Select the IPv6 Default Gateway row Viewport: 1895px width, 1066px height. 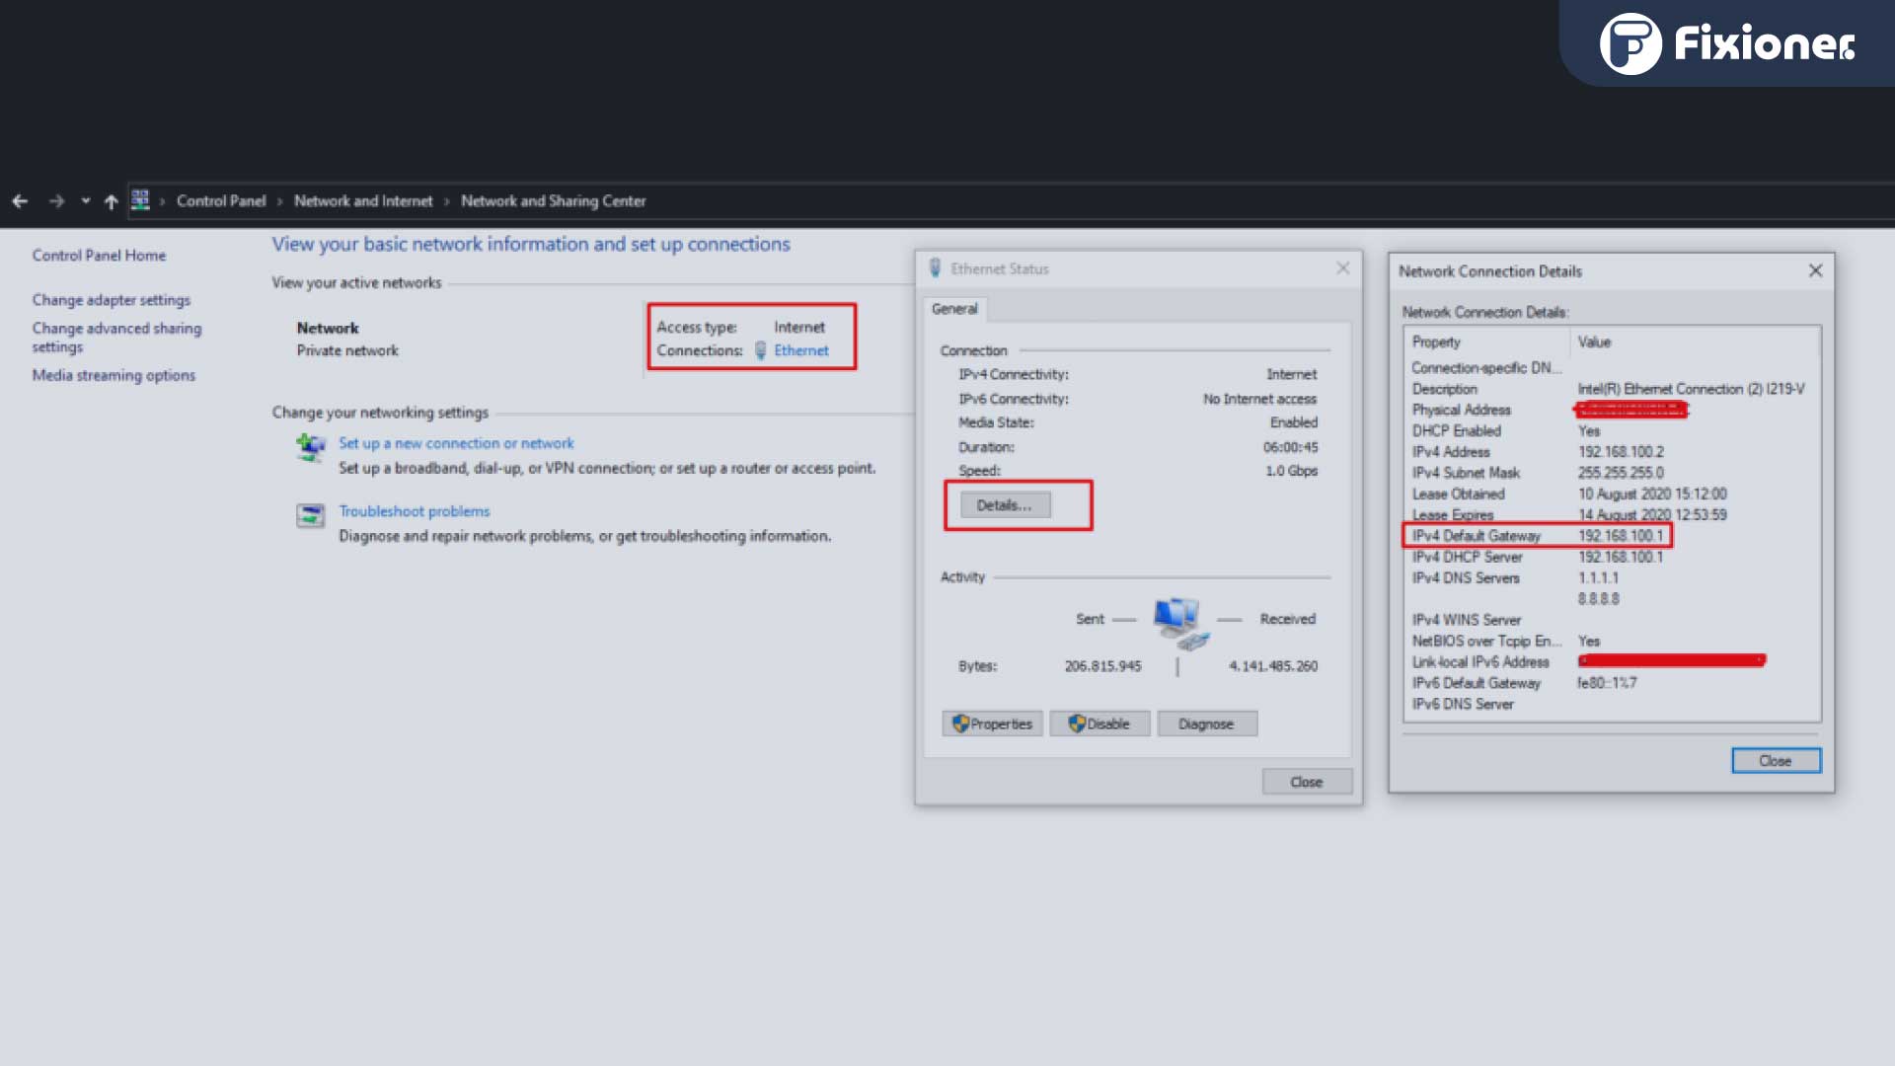[x=1612, y=683]
